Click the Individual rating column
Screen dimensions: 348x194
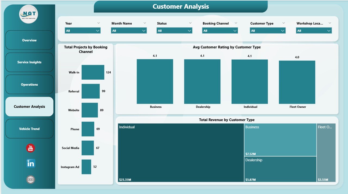coord(250,82)
